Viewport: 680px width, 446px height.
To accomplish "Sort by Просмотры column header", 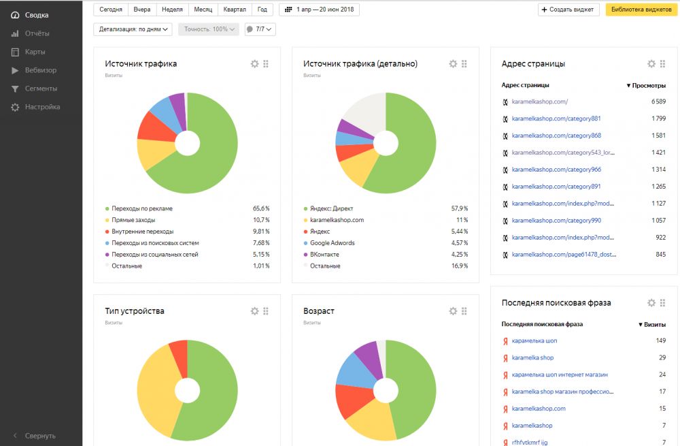I will pyautogui.click(x=646, y=86).
